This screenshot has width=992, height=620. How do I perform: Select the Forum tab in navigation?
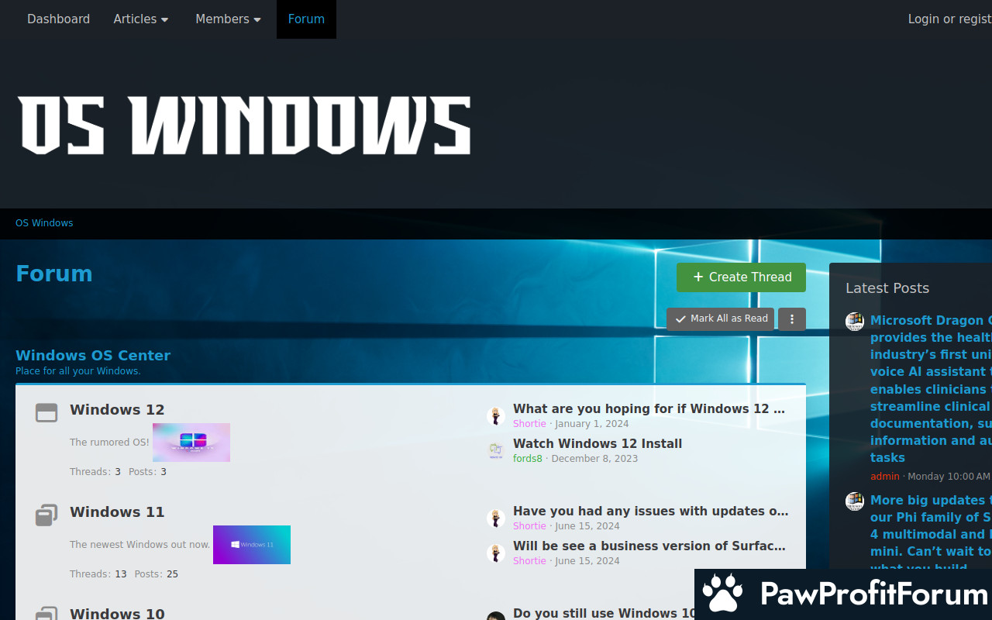click(306, 19)
